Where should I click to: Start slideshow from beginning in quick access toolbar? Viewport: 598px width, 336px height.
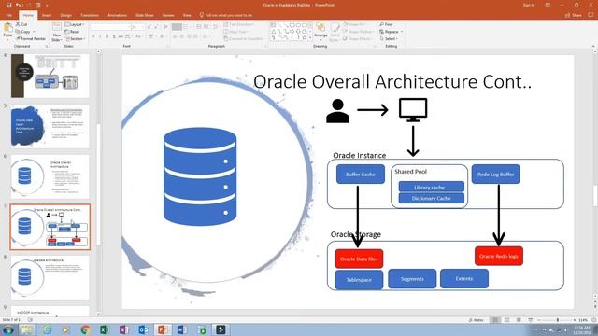(37, 5)
